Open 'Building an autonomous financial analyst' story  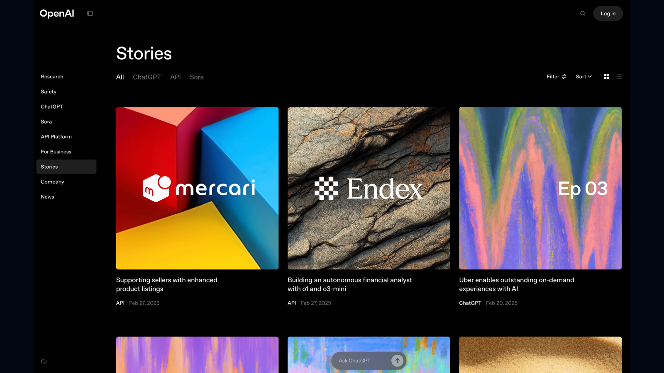pyautogui.click(x=350, y=284)
